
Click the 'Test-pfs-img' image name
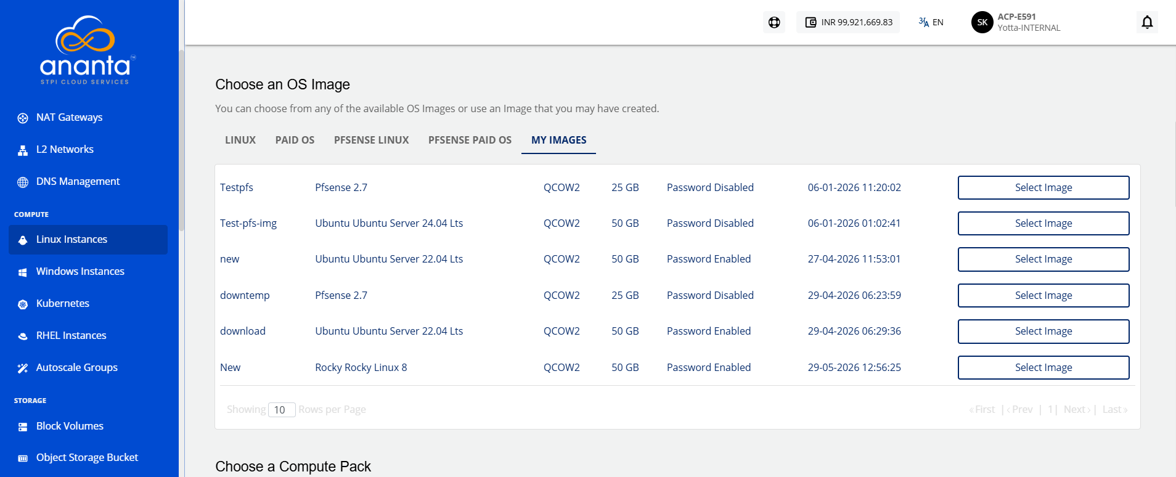pyautogui.click(x=248, y=223)
